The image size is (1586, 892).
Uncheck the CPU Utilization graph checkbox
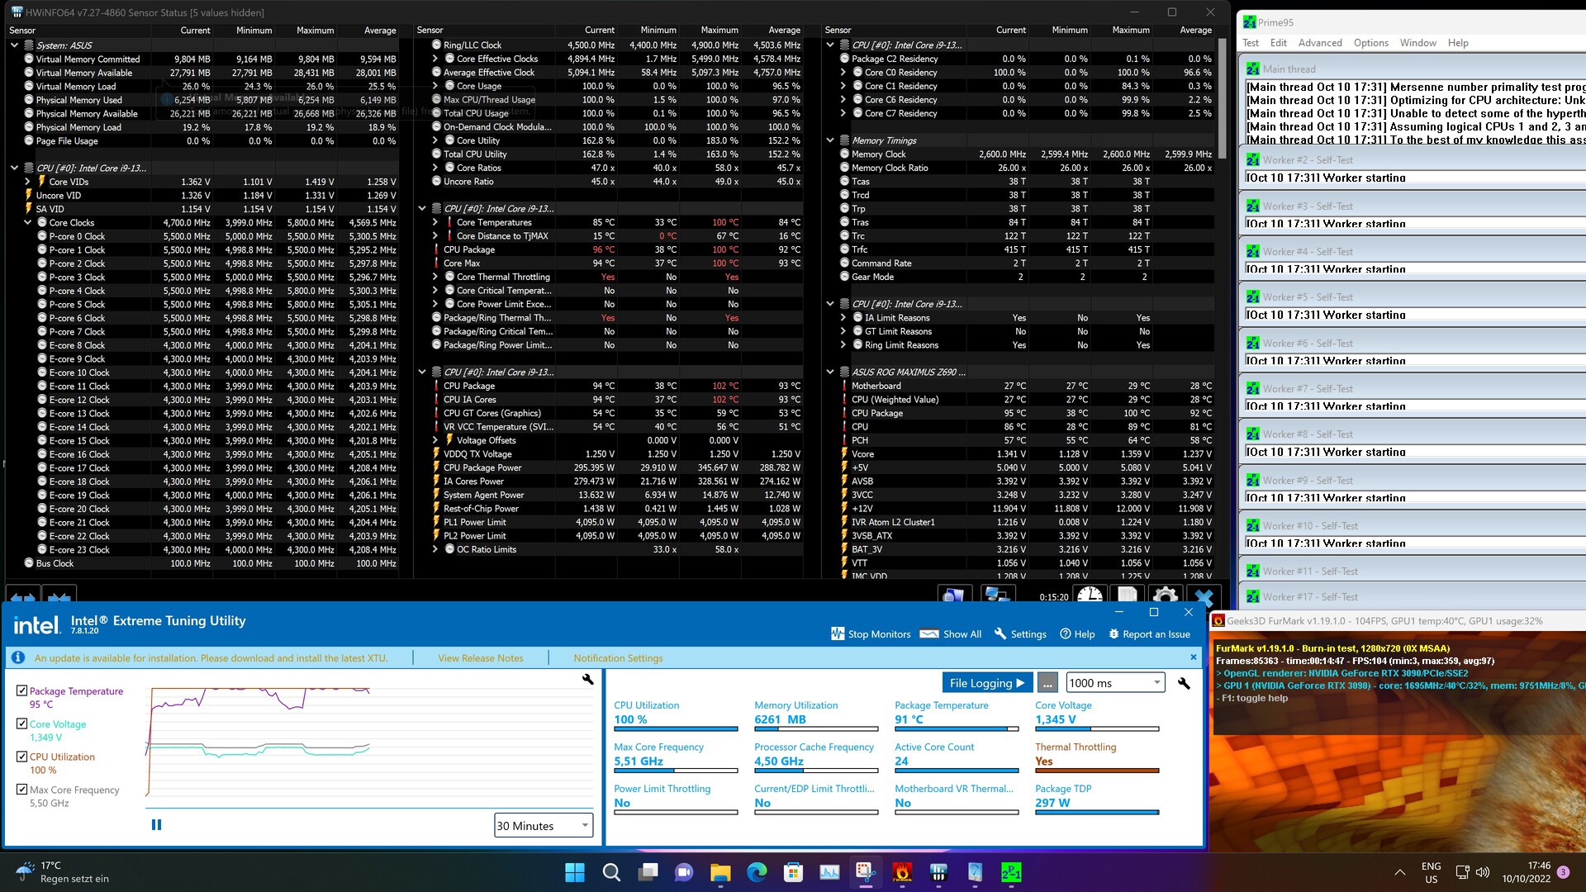(22, 757)
